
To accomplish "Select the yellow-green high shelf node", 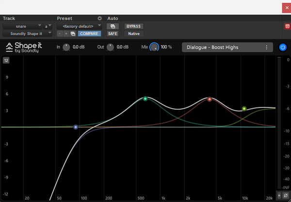I will click(244, 108).
